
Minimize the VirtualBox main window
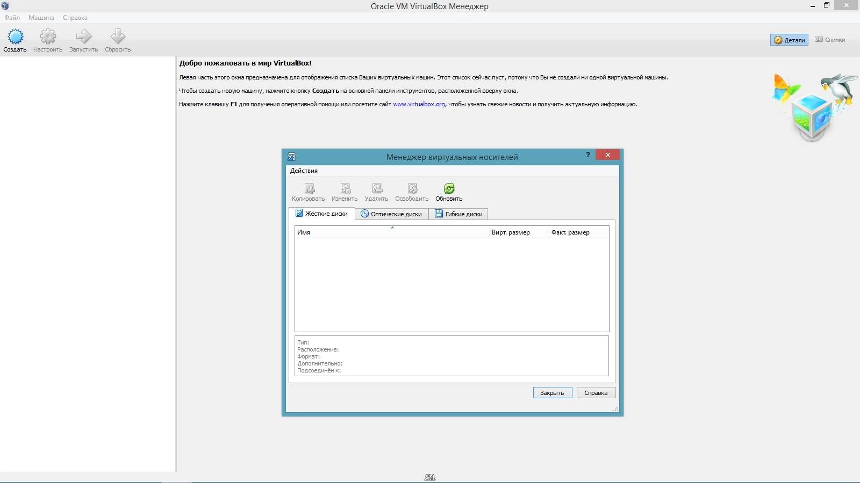(813, 6)
